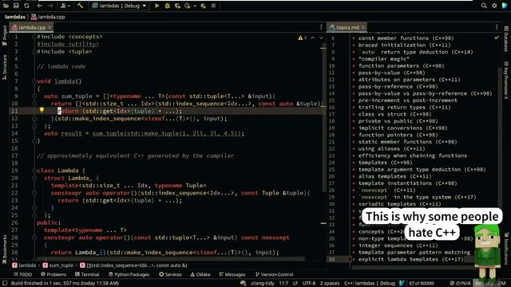Open right editor tab options menu
The width and height of the screenshot is (511, 287).
tap(497, 27)
